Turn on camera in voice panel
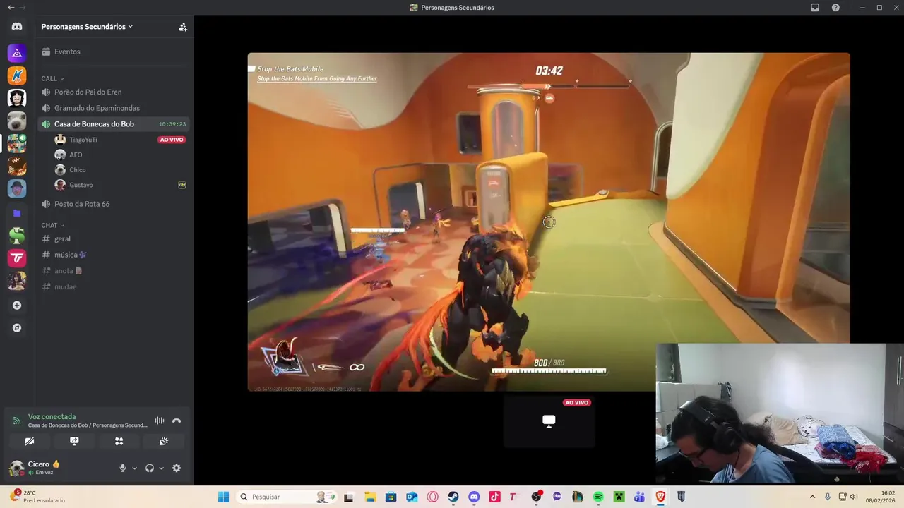904x508 pixels. click(x=29, y=441)
